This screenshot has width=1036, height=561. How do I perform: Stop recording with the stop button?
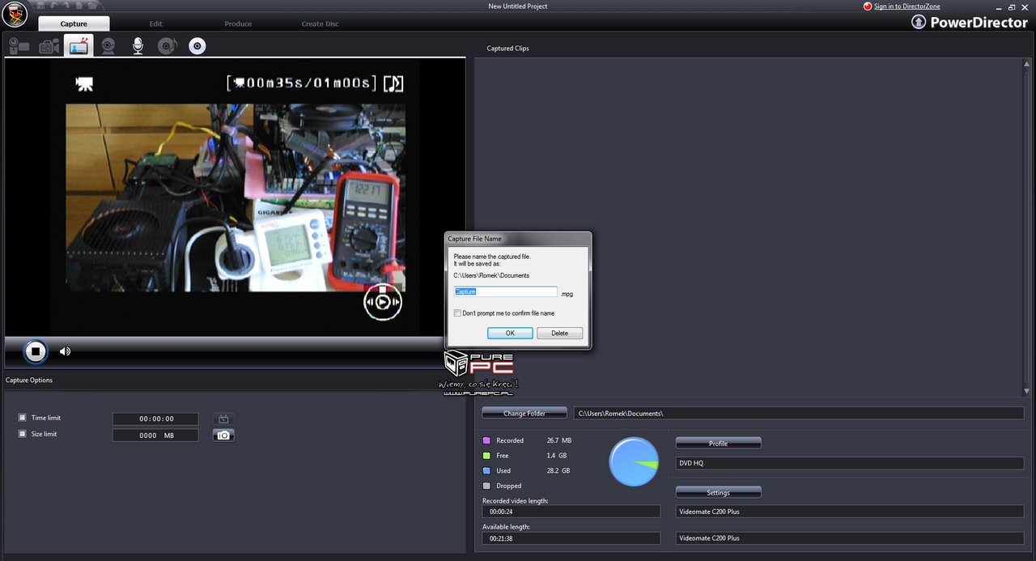point(35,351)
